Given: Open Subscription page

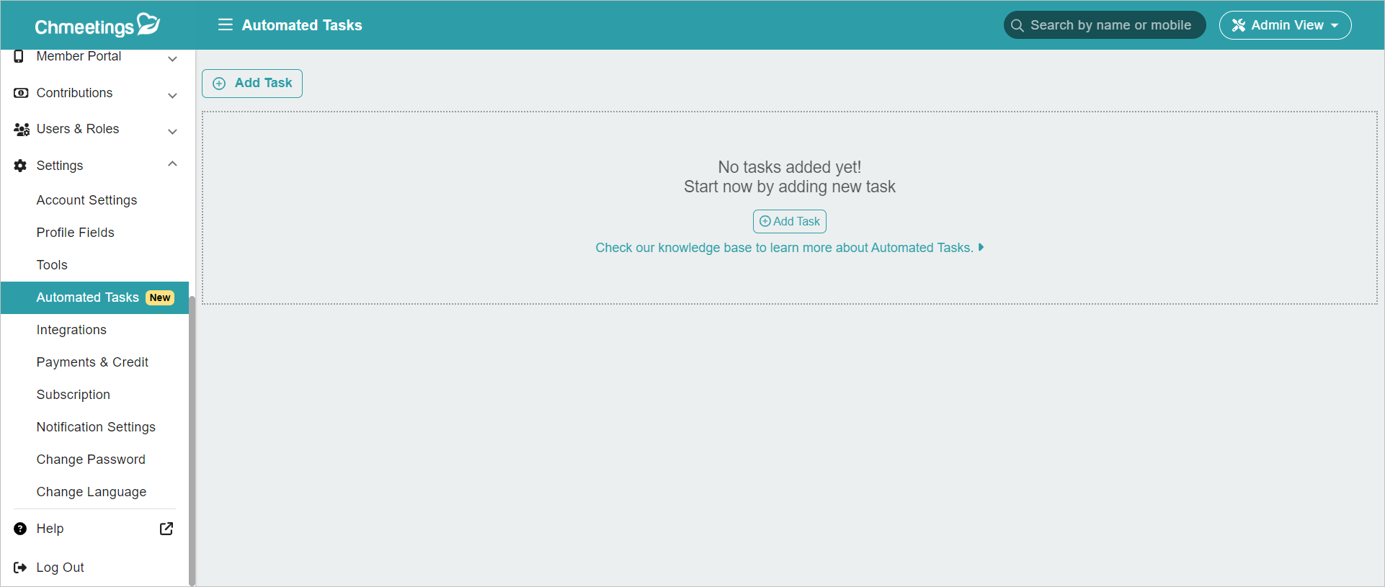Looking at the screenshot, I should click(x=74, y=395).
